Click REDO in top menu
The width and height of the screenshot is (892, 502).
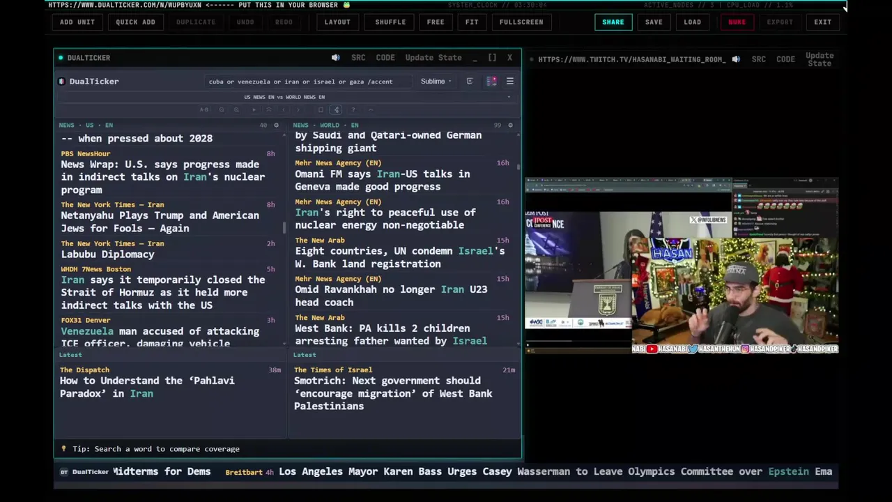(284, 22)
